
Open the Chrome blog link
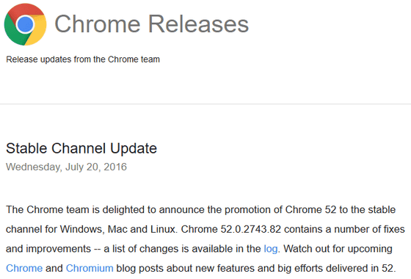click(x=24, y=268)
